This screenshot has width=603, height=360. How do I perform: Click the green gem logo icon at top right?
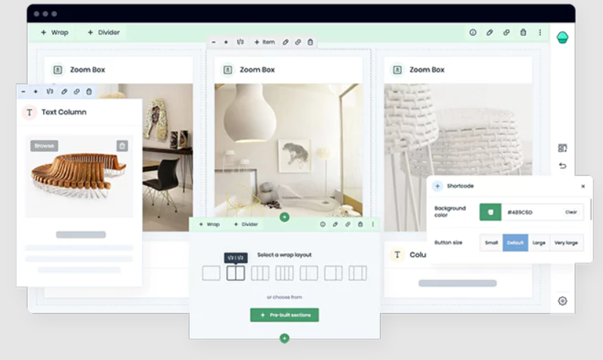tap(562, 37)
